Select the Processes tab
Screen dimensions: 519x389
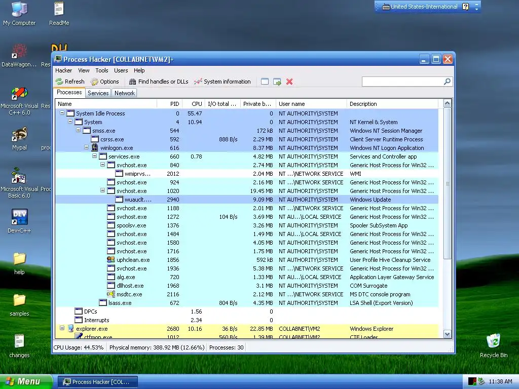pos(69,92)
